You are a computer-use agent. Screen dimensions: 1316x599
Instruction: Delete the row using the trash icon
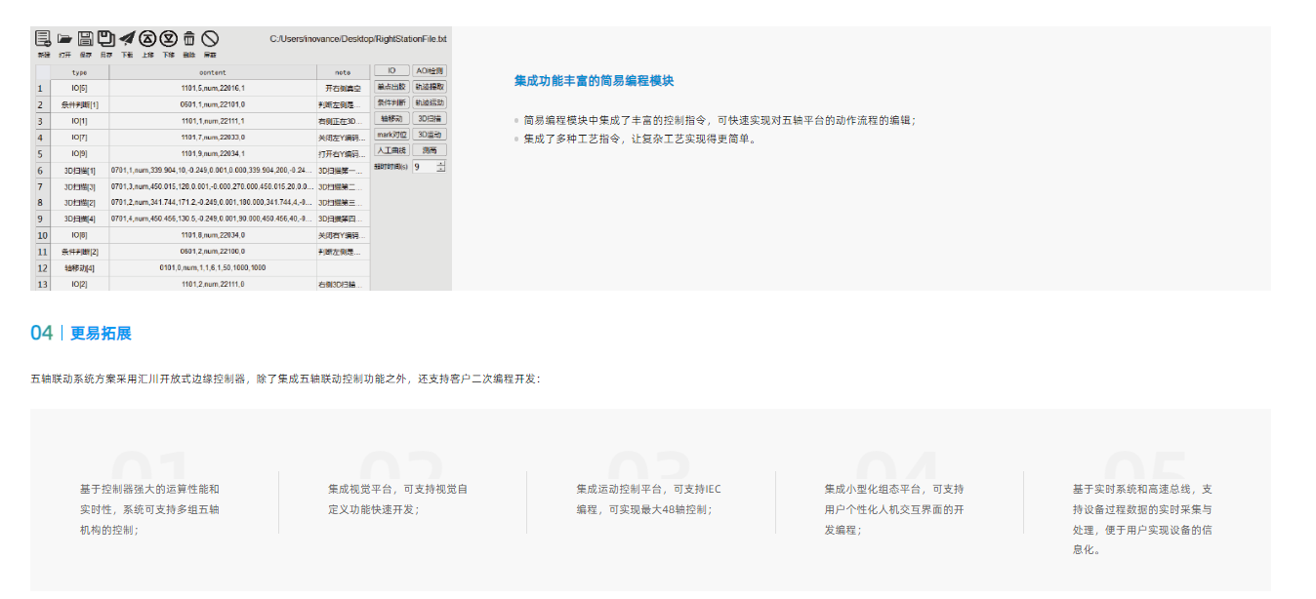[x=189, y=40]
